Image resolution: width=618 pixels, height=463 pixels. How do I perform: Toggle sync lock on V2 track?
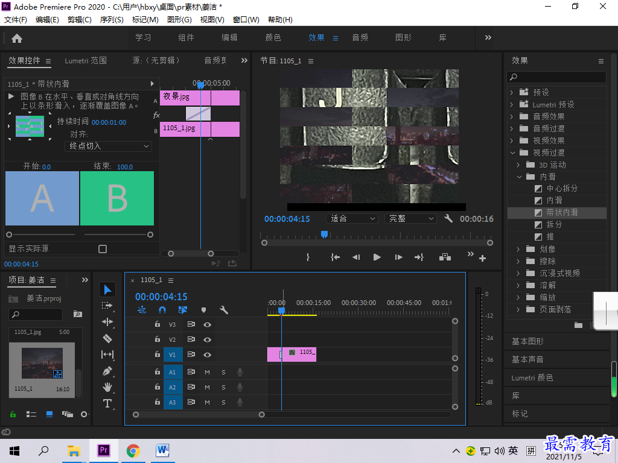tap(191, 339)
